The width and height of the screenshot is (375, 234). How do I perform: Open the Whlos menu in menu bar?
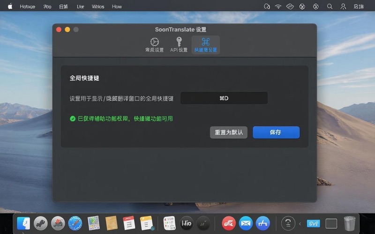click(x=98, y=7)
